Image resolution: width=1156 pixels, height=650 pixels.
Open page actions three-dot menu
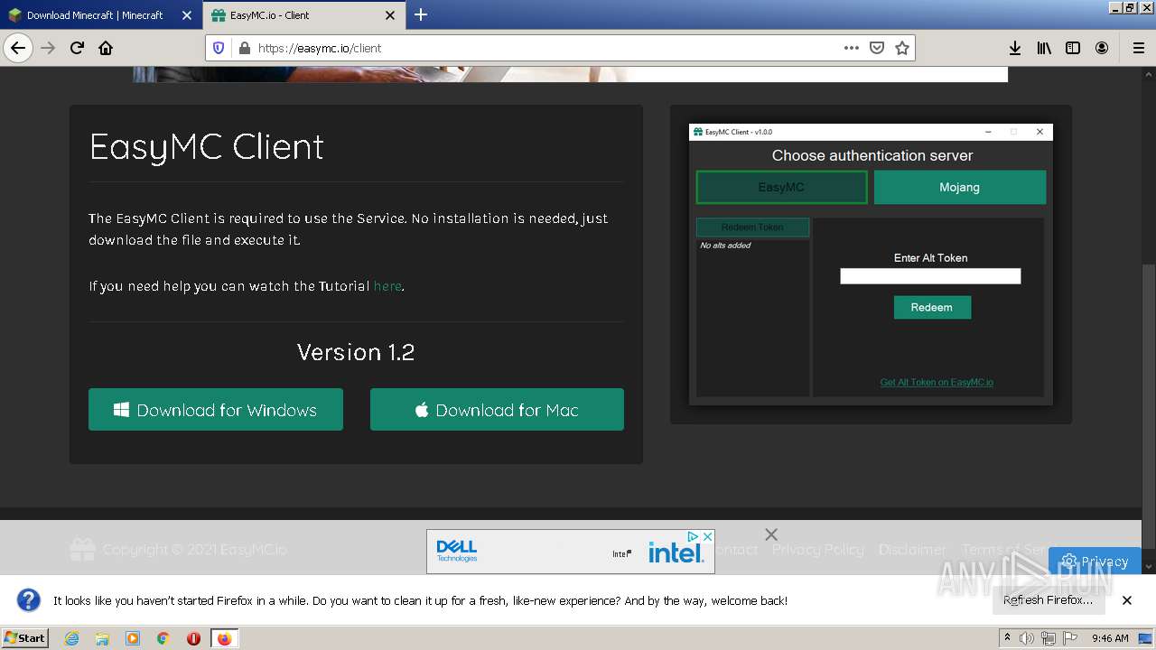[x=852, y=48]
